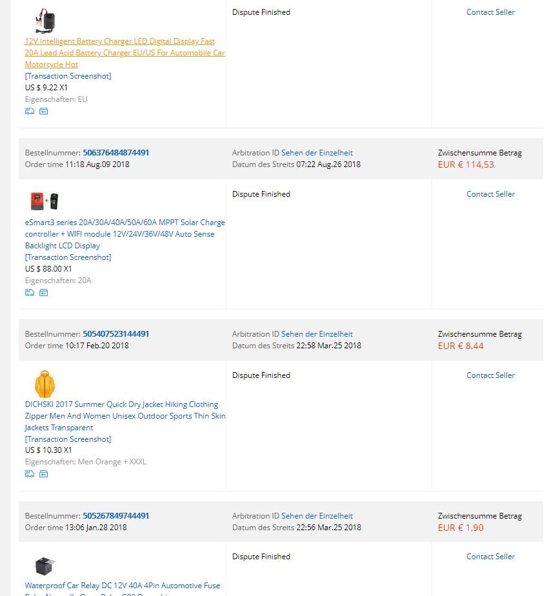Click card icon under DICHSKI jacket order

point(44,473)
